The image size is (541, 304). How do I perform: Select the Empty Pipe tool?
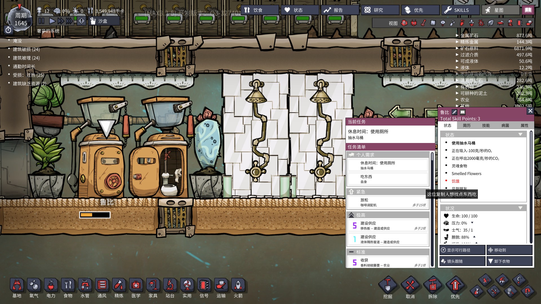point(528,291)
